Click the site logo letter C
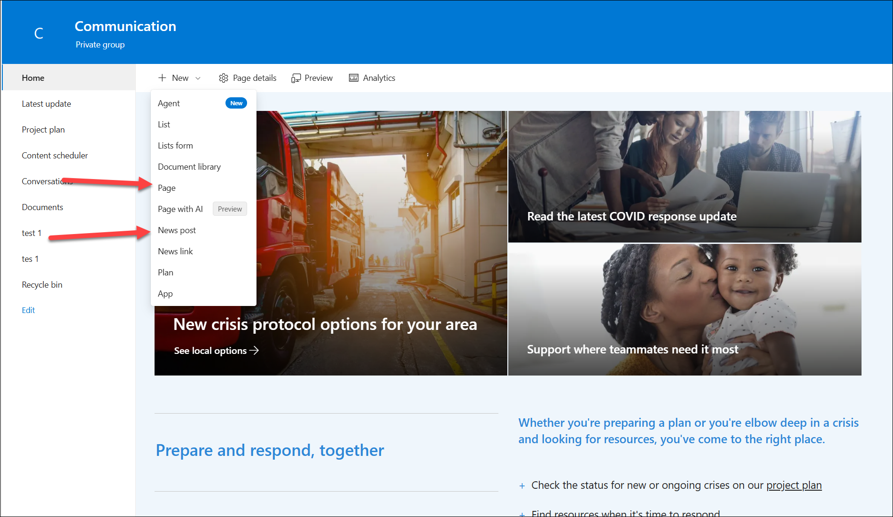This screenshot has height=517, width=893. pyautogui.click(x=39, y=33)
